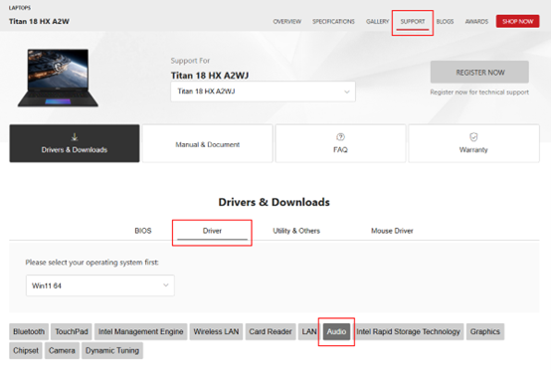Choose the Graphics driver category
The width and height of the screenshot is (551, 372).
pos(485,331)
